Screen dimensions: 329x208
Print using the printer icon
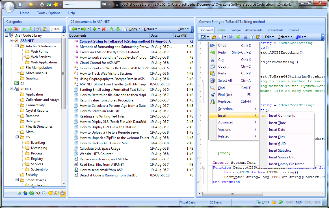[x=42, y=4]
